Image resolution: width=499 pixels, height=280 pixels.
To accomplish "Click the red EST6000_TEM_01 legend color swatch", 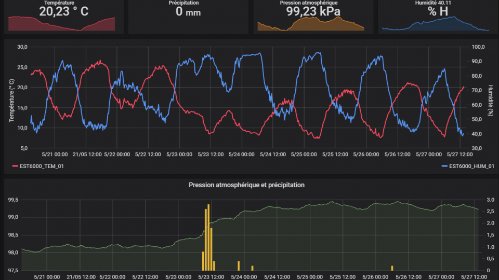I will point(15,166).
